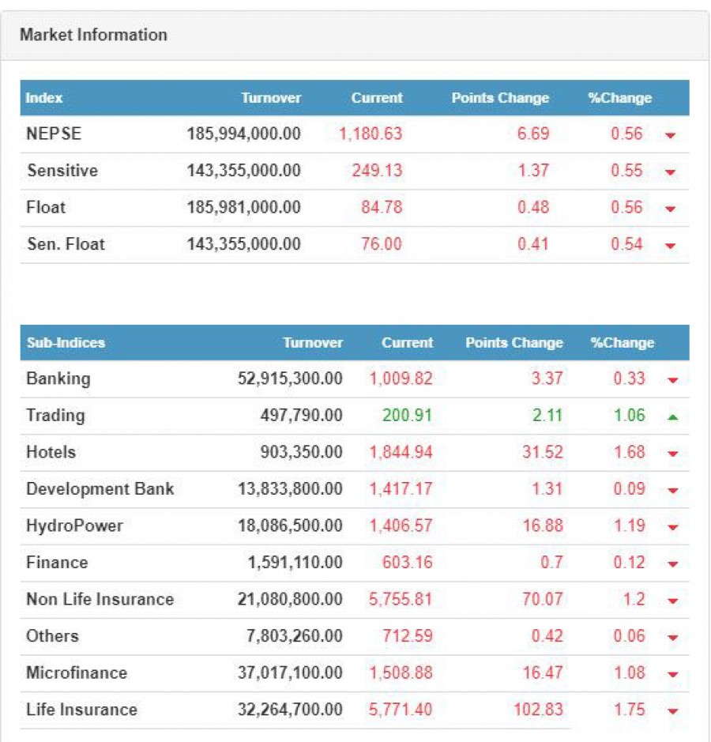Click the Life Insurance current value 5,771.40
The image size is (711, 742).
click(x=401, y=710)
